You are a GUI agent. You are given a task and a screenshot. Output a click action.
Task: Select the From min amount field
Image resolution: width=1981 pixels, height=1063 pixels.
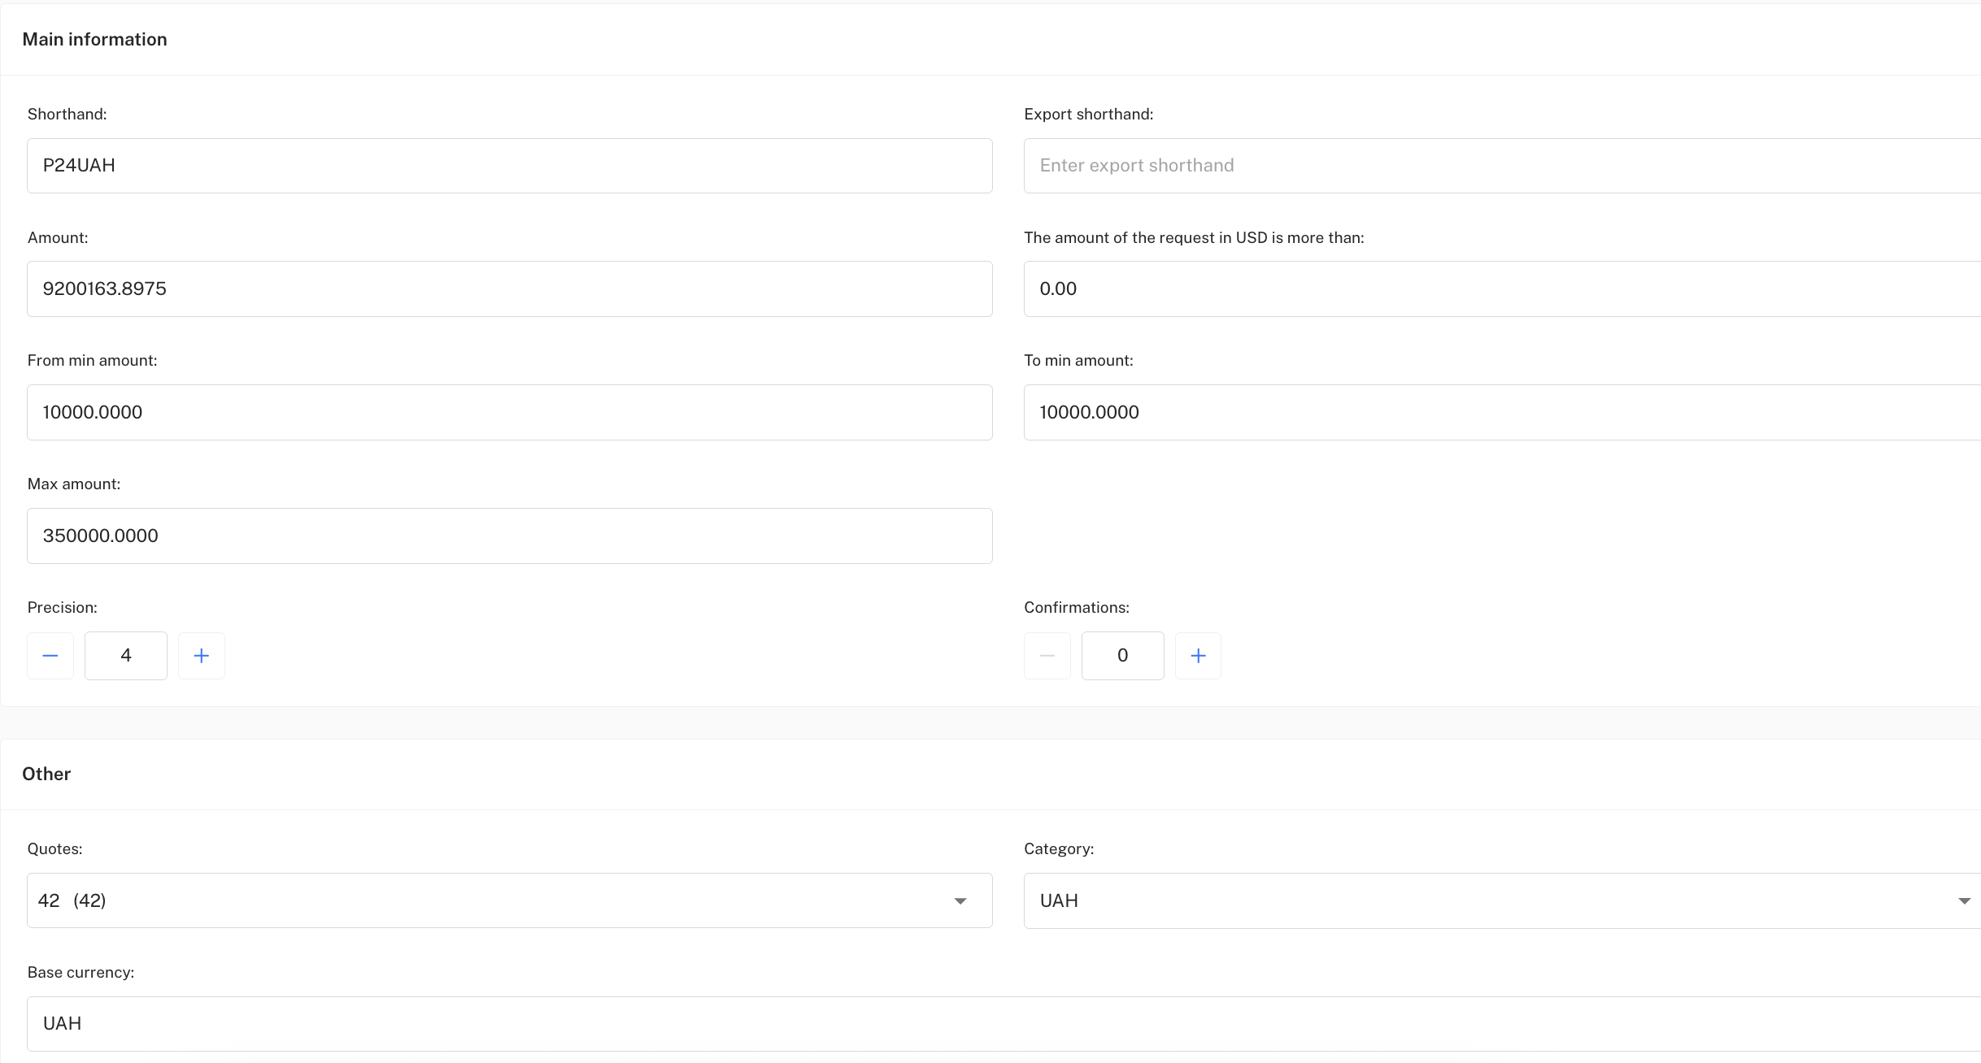(509, 413)
